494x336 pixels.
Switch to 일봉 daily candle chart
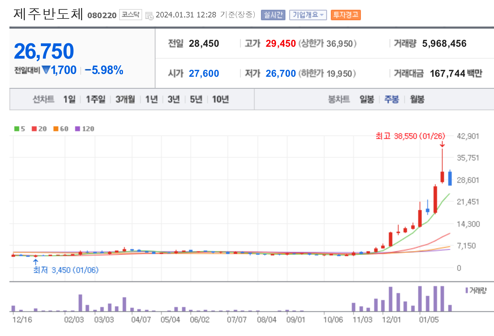point(367,99)
